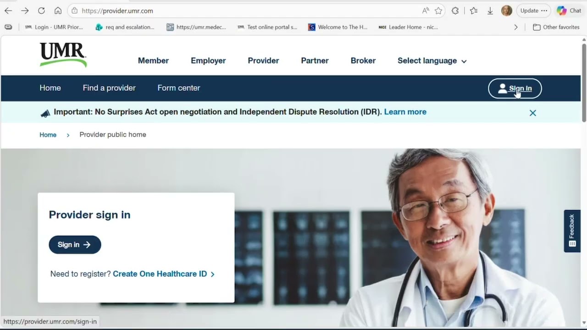Open Home in the dark navigation bar
Screen dimensions: 587x330
click(x=50, y=88)
